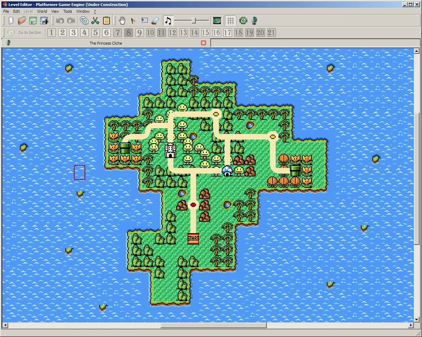Go to section 5
422x337 pixels.
96,33
